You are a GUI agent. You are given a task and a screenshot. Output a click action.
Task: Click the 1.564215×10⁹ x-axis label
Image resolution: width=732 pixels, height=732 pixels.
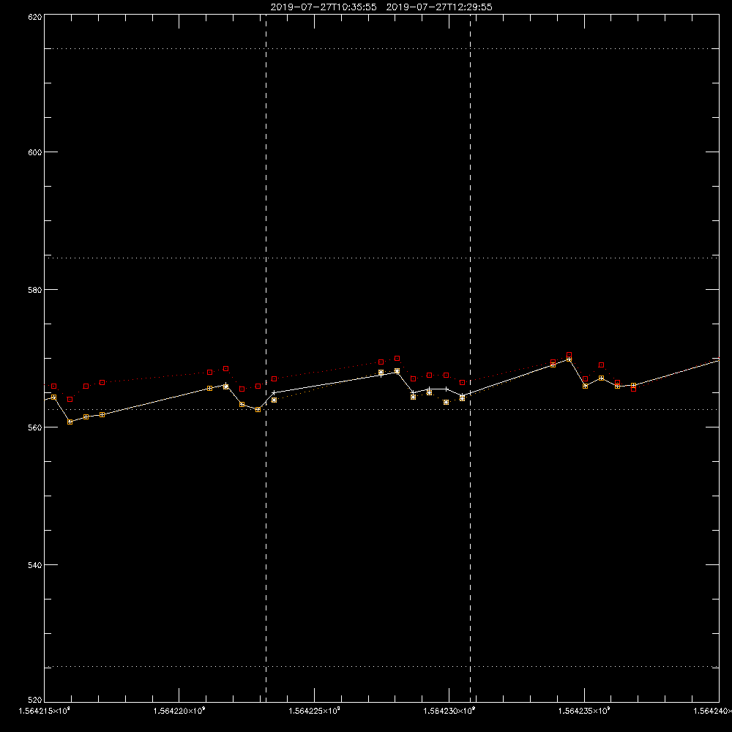[45, 711]
